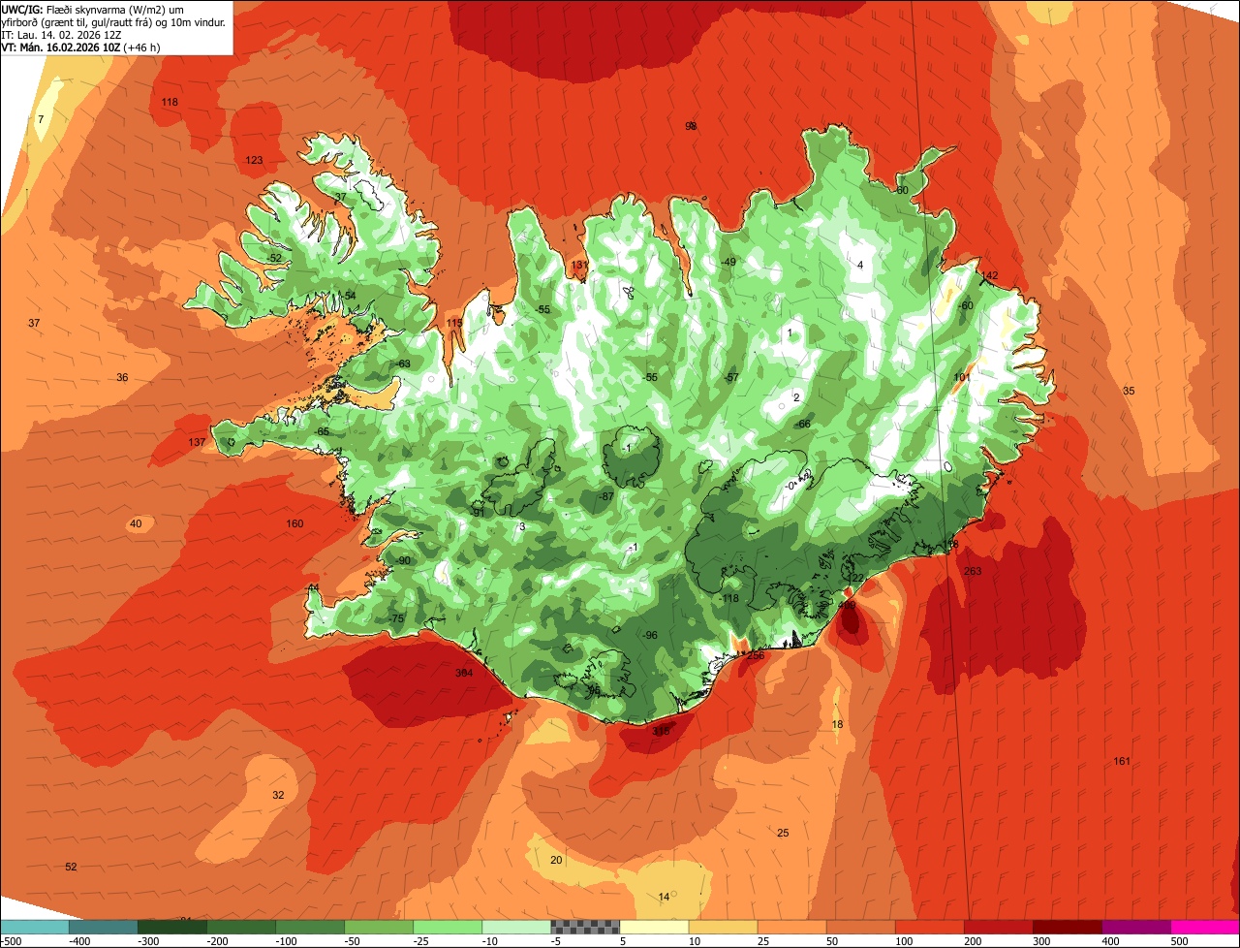Click the purple 400 to 500 legend swatch
This screenshot has width=1240, height=948.
click(x=1136, y=927)
